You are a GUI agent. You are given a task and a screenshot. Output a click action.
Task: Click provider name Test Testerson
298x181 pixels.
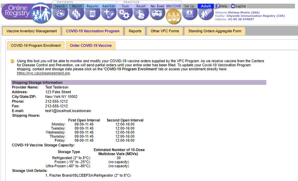[x=57, y=87]
